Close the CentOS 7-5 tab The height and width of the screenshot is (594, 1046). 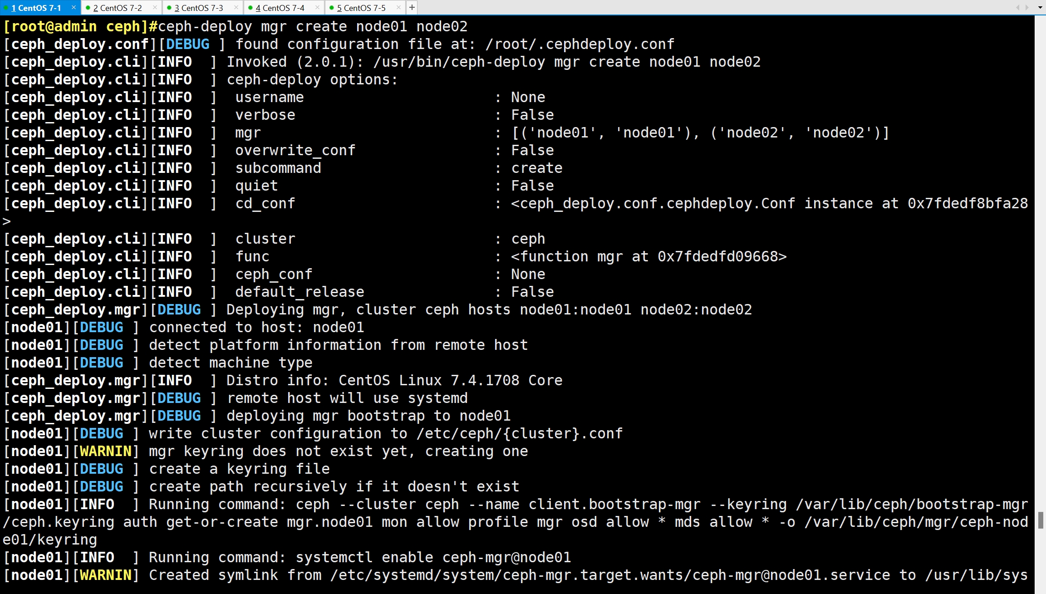(x=398, y=7)
